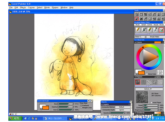
Task: Open Composite Depth Ignore dropdown
Action: (x=123, y=110)
